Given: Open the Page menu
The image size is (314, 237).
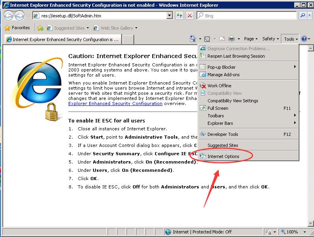Looking at the screenshot, I should tap(251, 39).
